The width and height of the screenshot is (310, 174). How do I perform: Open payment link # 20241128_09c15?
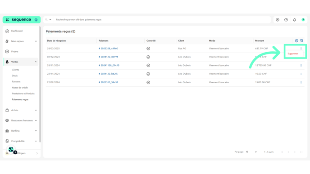[x=109, y=65]
